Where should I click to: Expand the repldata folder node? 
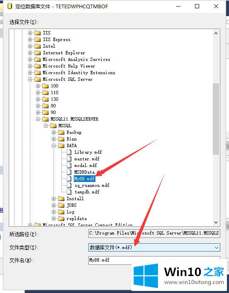tap(54, 218)
